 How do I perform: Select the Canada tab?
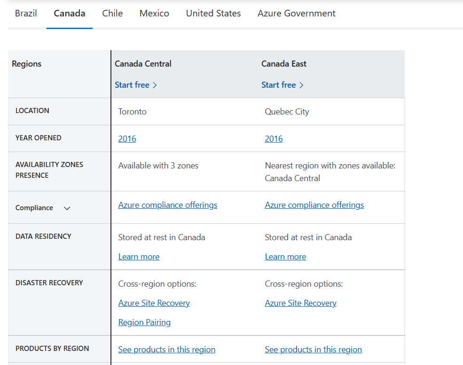(70, 13)
